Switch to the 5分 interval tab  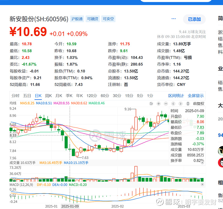[140, 96]
